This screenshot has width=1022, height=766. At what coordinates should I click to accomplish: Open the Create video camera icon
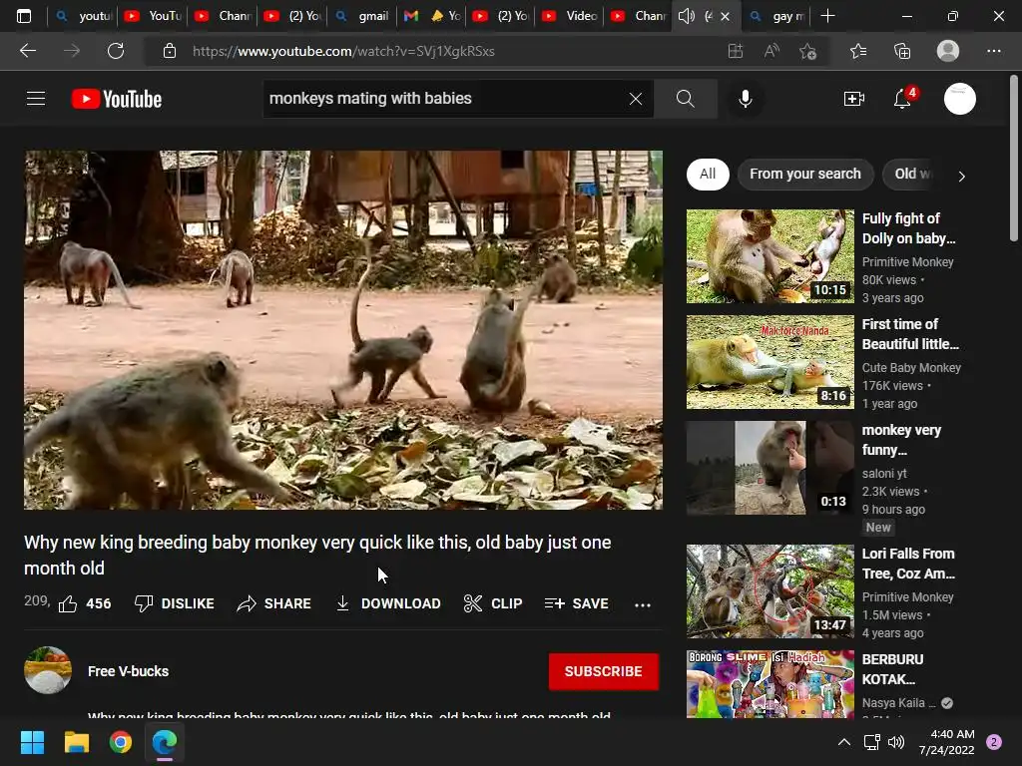click(x=854, y=99)
